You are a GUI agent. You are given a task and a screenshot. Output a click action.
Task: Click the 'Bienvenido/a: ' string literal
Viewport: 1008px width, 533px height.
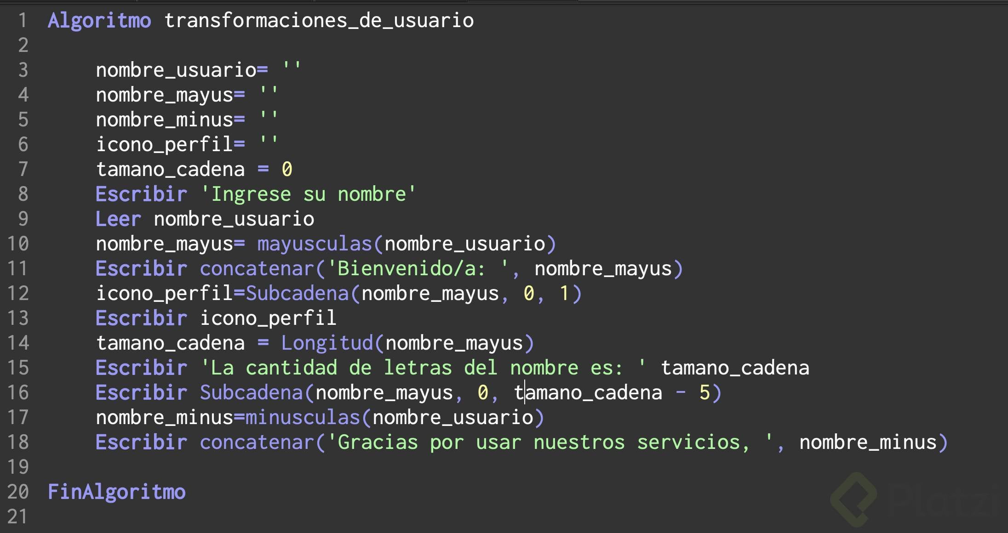coord(418,269)
